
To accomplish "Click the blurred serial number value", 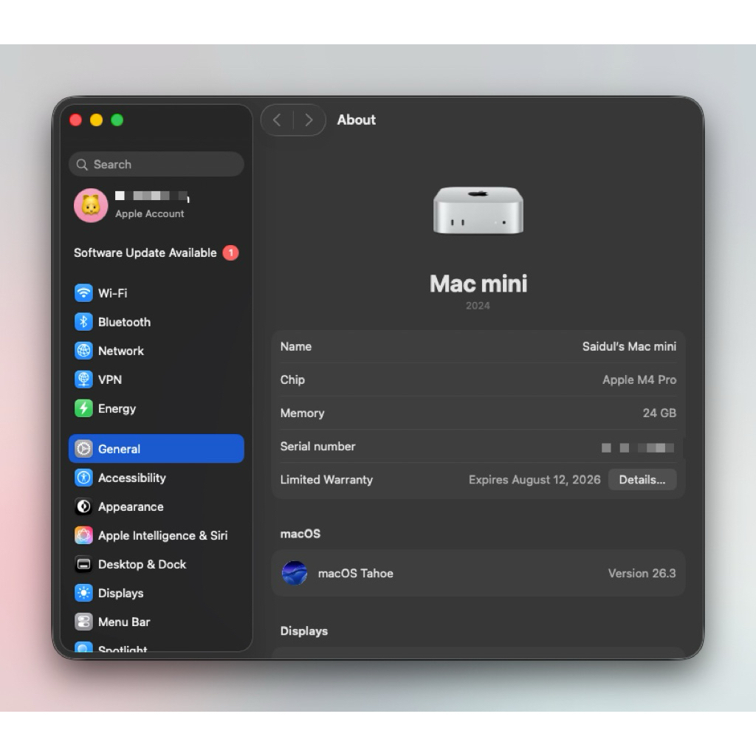I will click(x=638, y=448).
